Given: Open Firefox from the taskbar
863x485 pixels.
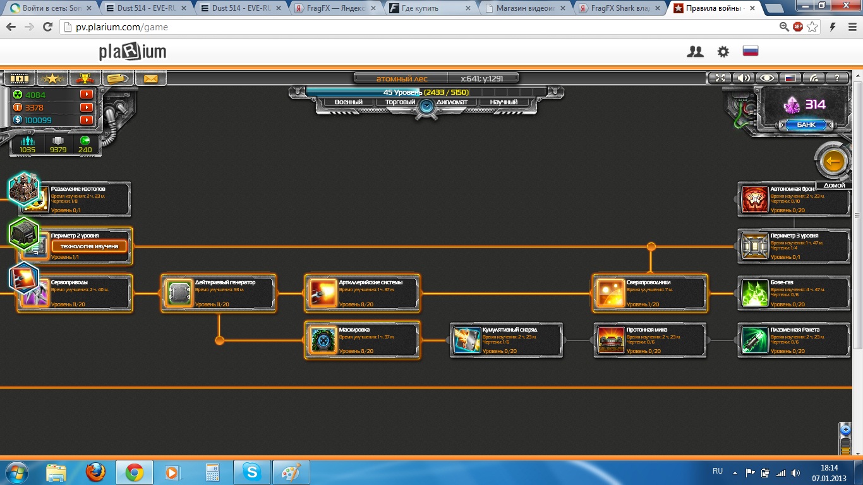Looking at the screenshot, I should tap(95, 472).
